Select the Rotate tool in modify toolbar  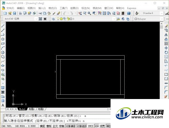166,53
